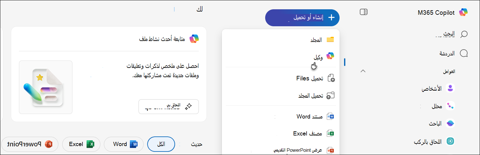
Task: Click the Copilot icon beside وكيل
Action: 330,56
